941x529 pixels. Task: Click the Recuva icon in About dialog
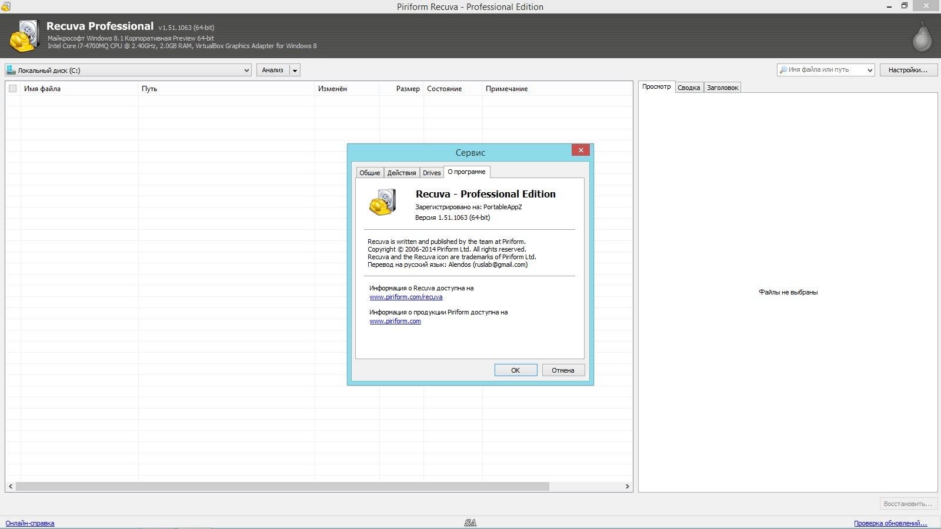pyautogui.click(x=383, y=202)
